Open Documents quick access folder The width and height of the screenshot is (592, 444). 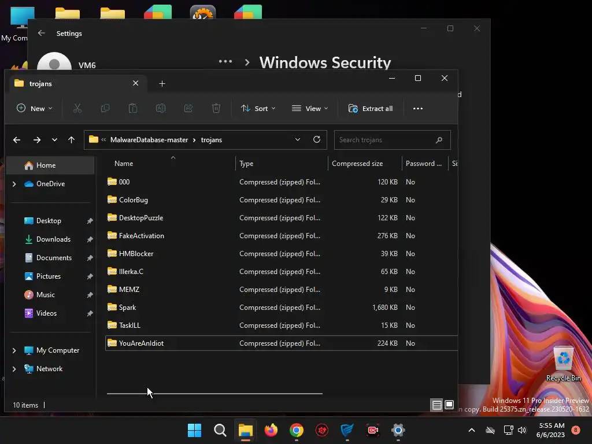[x=51, y=258]
